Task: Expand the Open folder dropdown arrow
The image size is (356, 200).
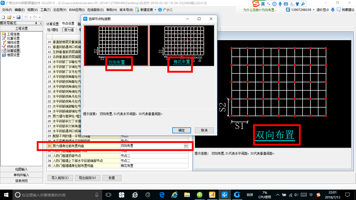Action: 13,17
